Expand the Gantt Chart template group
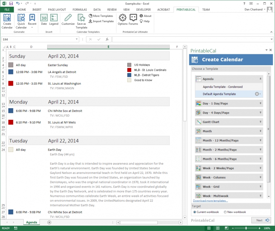Screen dimensions: 275x231 261,122
